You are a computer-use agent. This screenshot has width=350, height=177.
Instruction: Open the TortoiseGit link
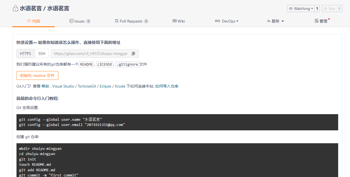pyautogui.click(x=87, y=86)
